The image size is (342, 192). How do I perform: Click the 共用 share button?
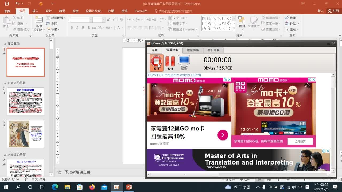[333, 11]
